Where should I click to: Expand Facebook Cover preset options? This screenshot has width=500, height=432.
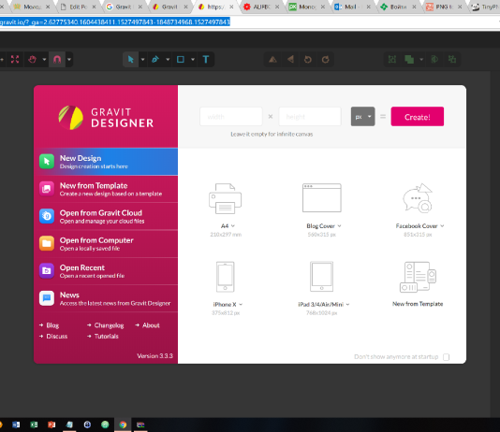point(442,225)
